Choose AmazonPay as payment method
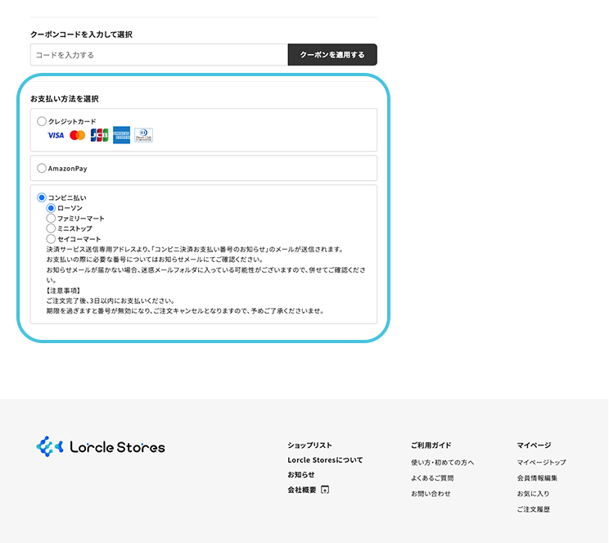 click(42, 169)
